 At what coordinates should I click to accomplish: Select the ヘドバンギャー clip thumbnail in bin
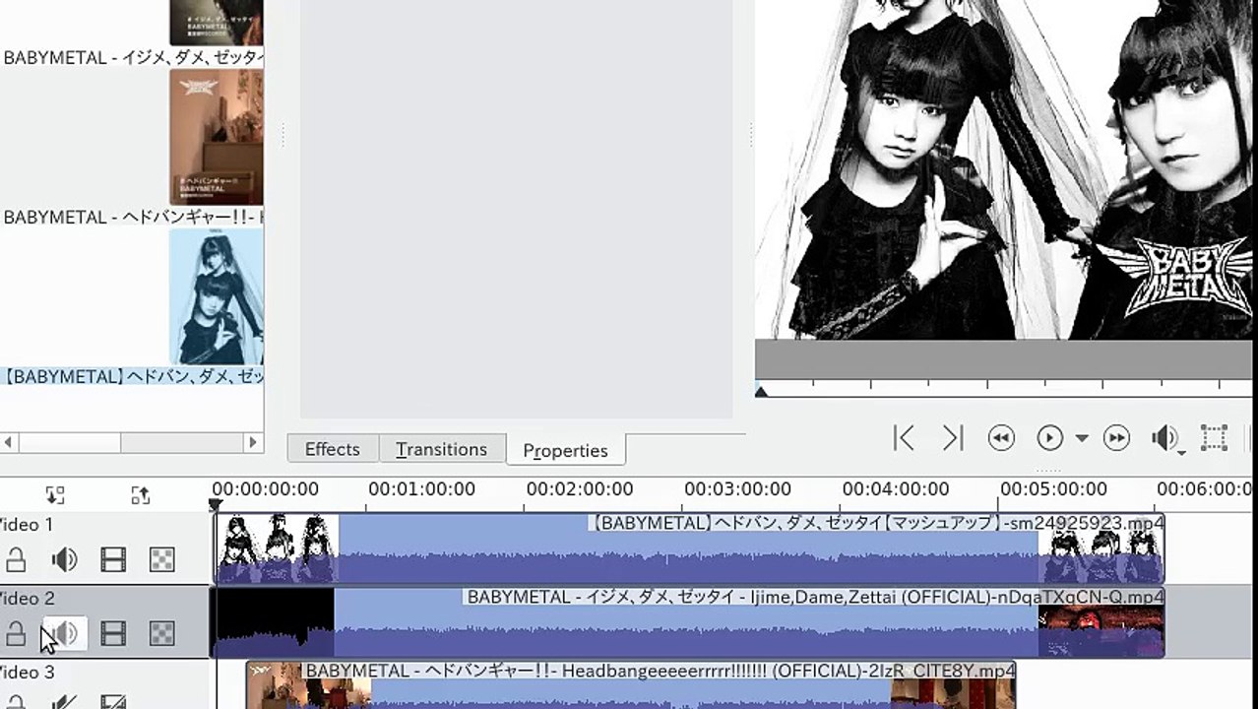click(217, 137)
